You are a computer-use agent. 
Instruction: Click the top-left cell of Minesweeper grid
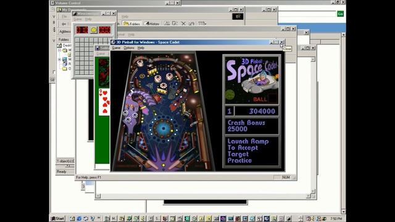77,40
